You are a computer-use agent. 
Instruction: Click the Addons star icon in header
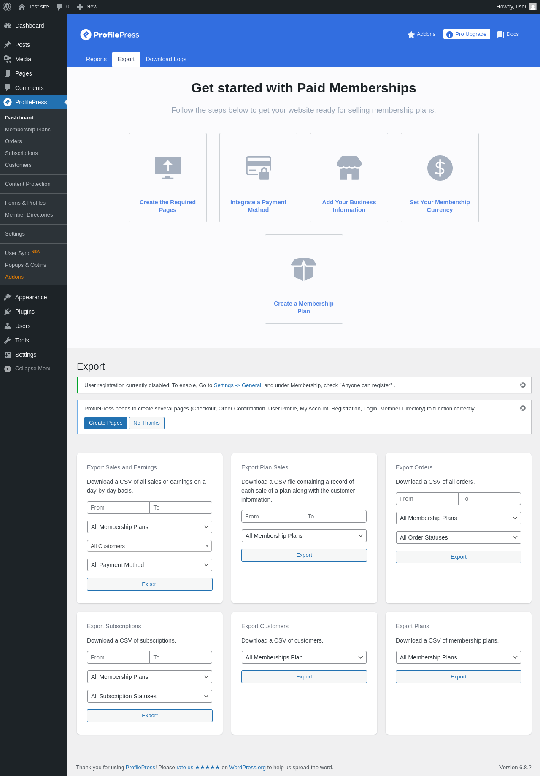[411, 35]
